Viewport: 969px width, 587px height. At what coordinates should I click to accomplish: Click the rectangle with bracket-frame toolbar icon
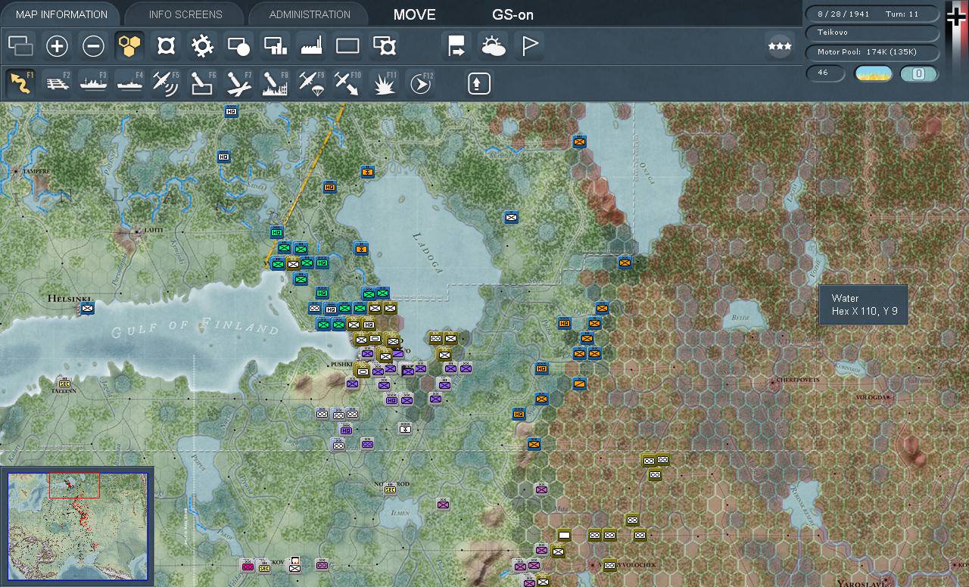tap(385, 46)
